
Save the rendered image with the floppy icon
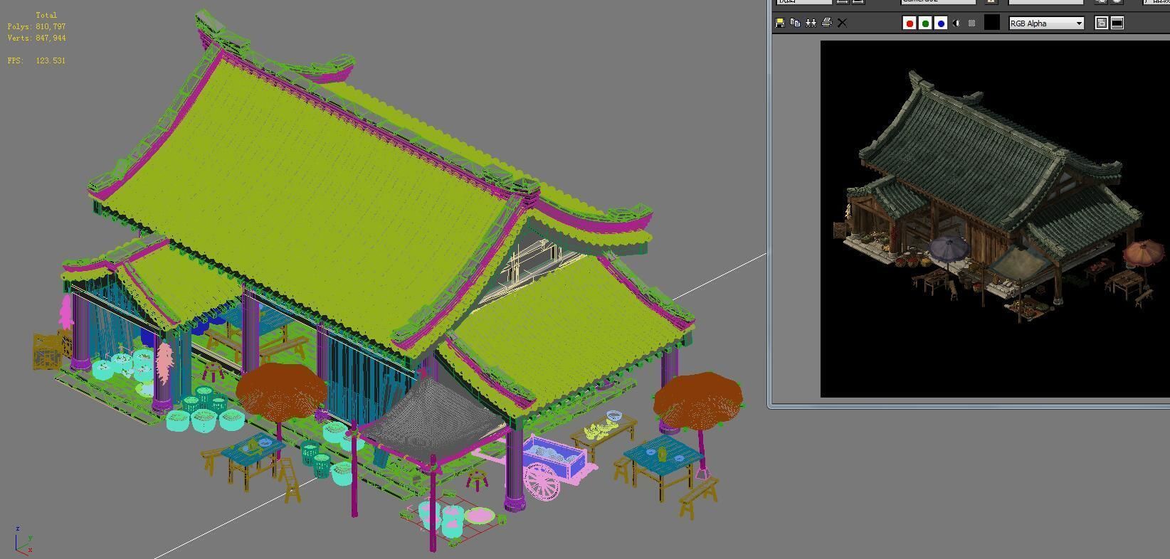780,23
